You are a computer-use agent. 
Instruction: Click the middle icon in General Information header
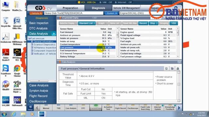[x=172, y=69]
